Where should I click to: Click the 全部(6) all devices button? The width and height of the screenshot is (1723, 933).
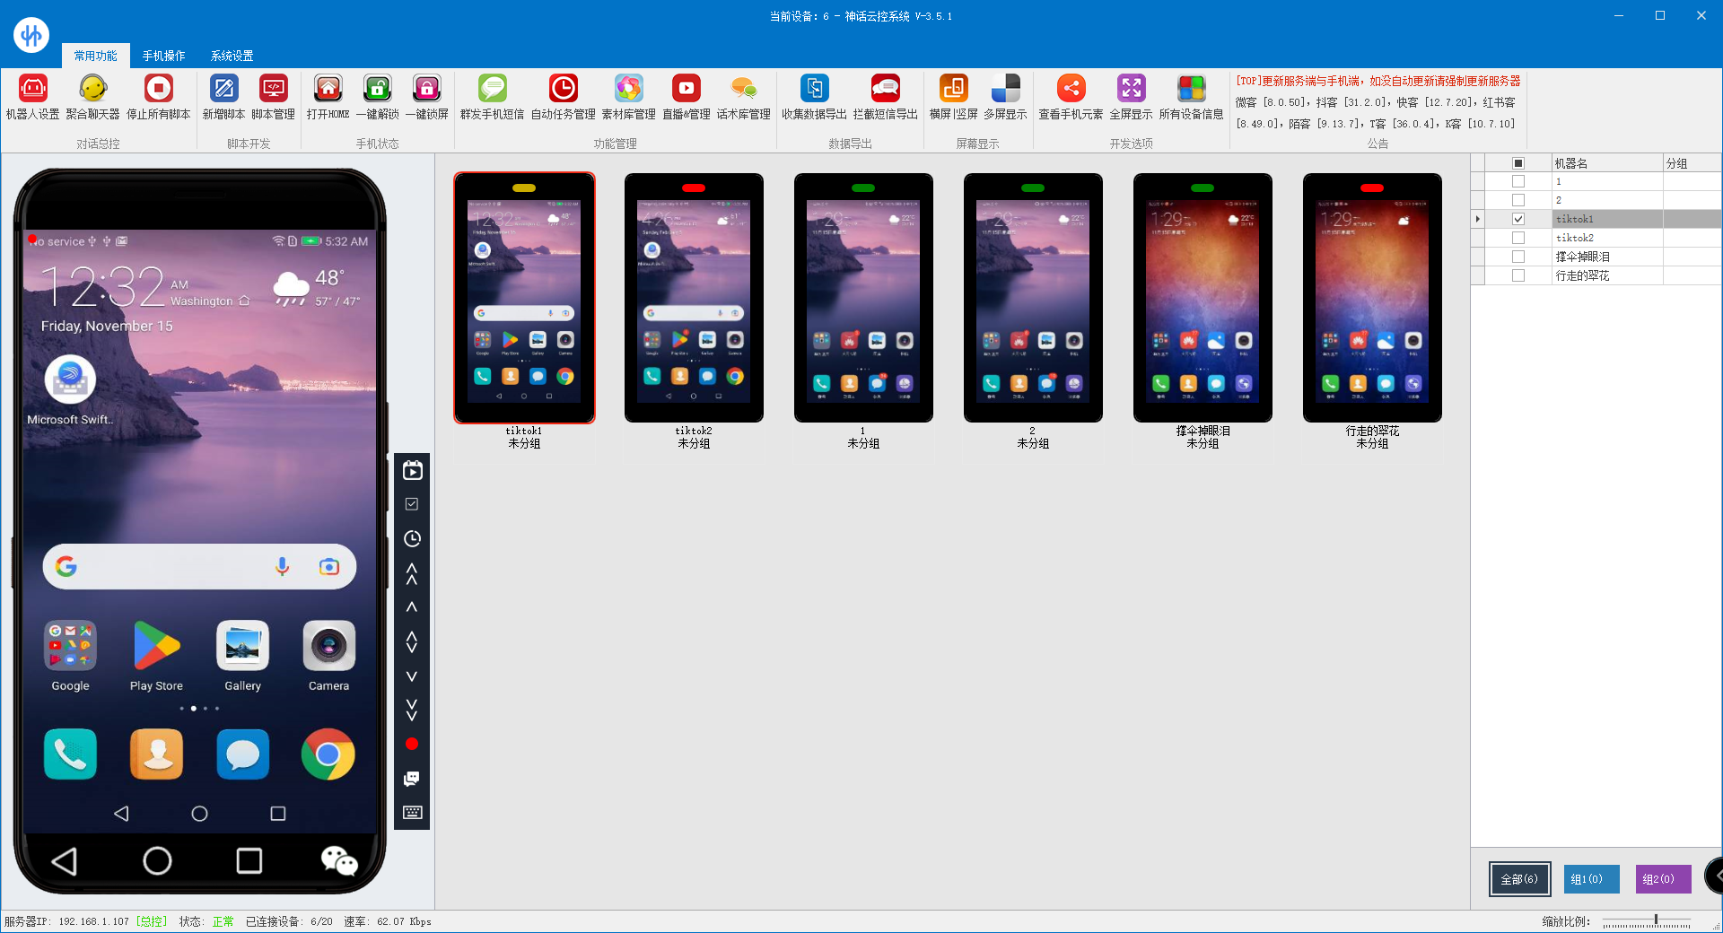coord(1519,879)
